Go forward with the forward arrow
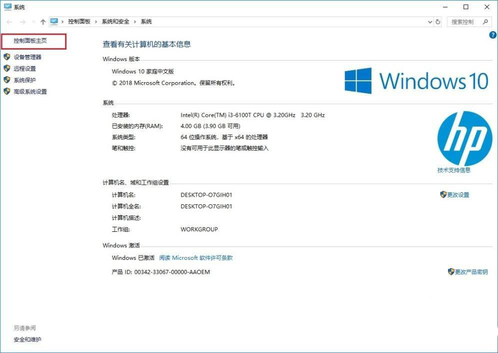 22,22
